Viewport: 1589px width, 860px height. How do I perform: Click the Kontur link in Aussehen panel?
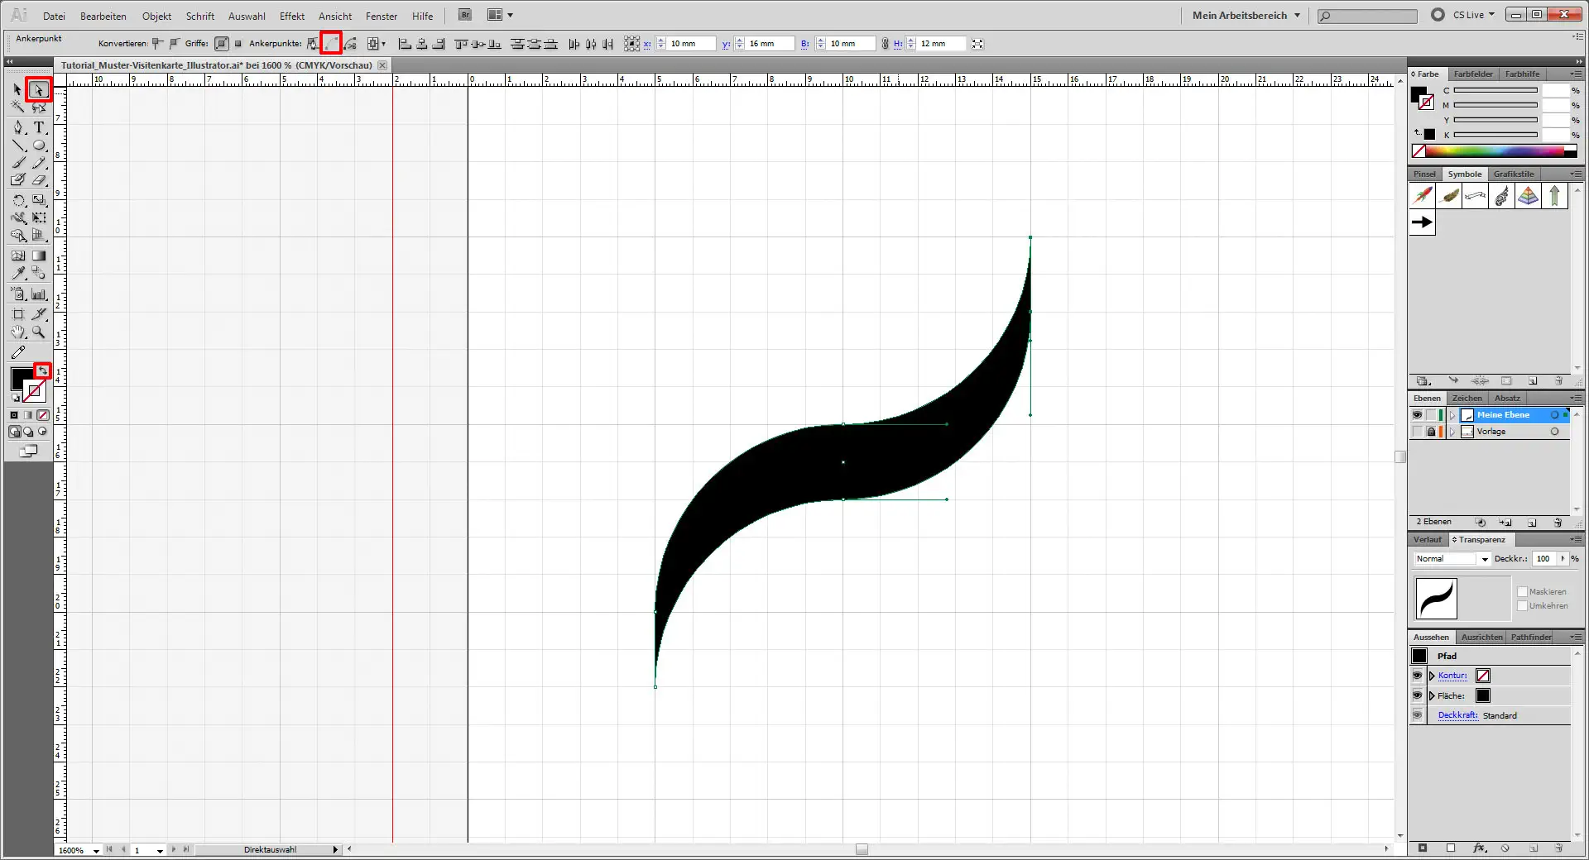1451,676
